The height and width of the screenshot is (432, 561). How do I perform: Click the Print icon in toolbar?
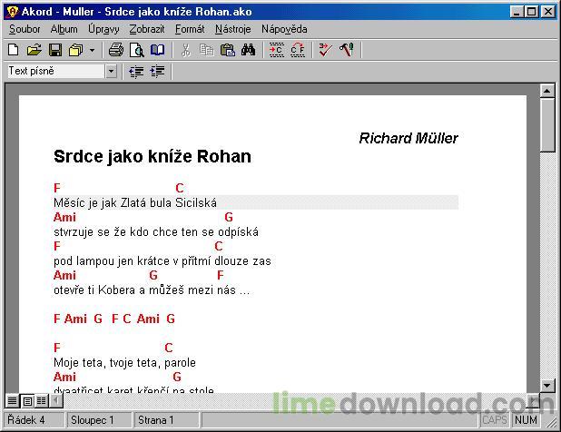[116, 50]
